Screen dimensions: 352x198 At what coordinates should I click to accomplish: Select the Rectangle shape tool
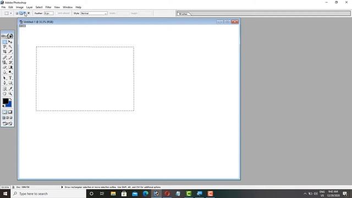click(10, 83)
